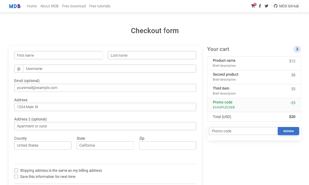Select the MDB logo
The height and width of the screenshot is (185, 309).
pyautogui.click(x=15, y=6)
